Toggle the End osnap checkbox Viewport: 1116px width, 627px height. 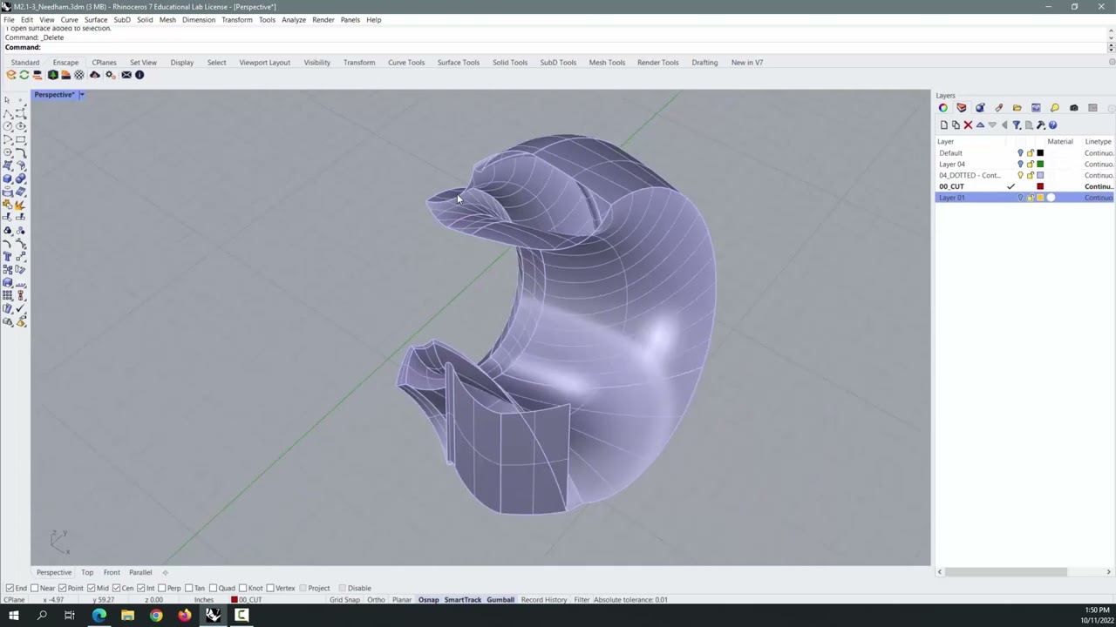10,588
